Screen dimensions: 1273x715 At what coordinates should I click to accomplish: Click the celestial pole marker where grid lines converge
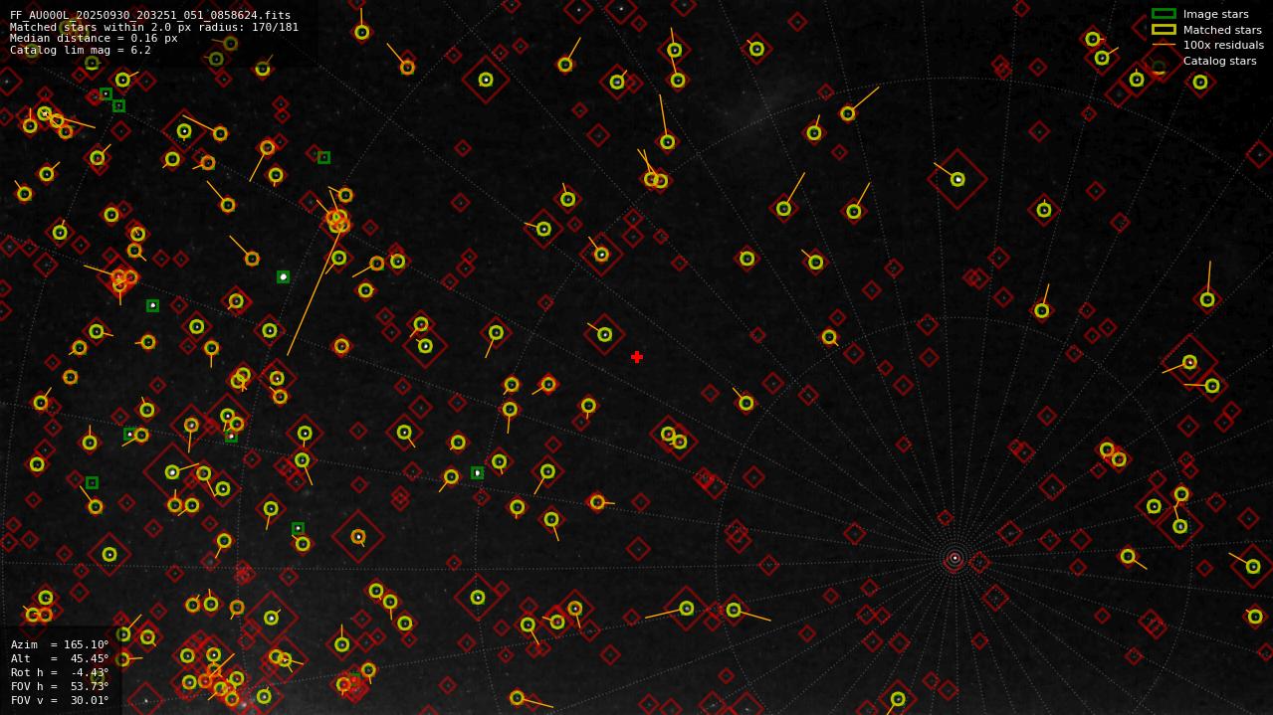[955, 558]
